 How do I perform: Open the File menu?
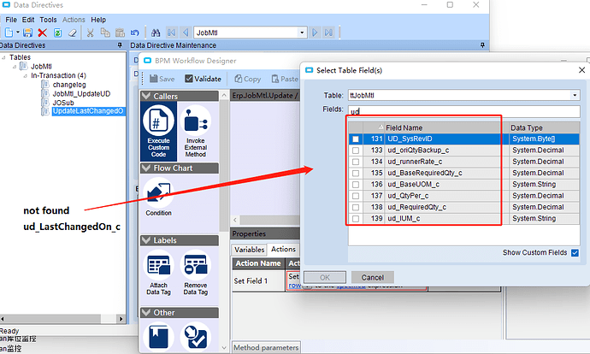[x=11, y=20]
